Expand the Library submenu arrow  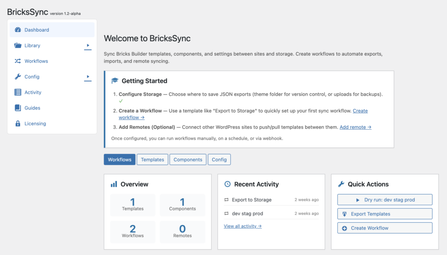pos(88,45)
